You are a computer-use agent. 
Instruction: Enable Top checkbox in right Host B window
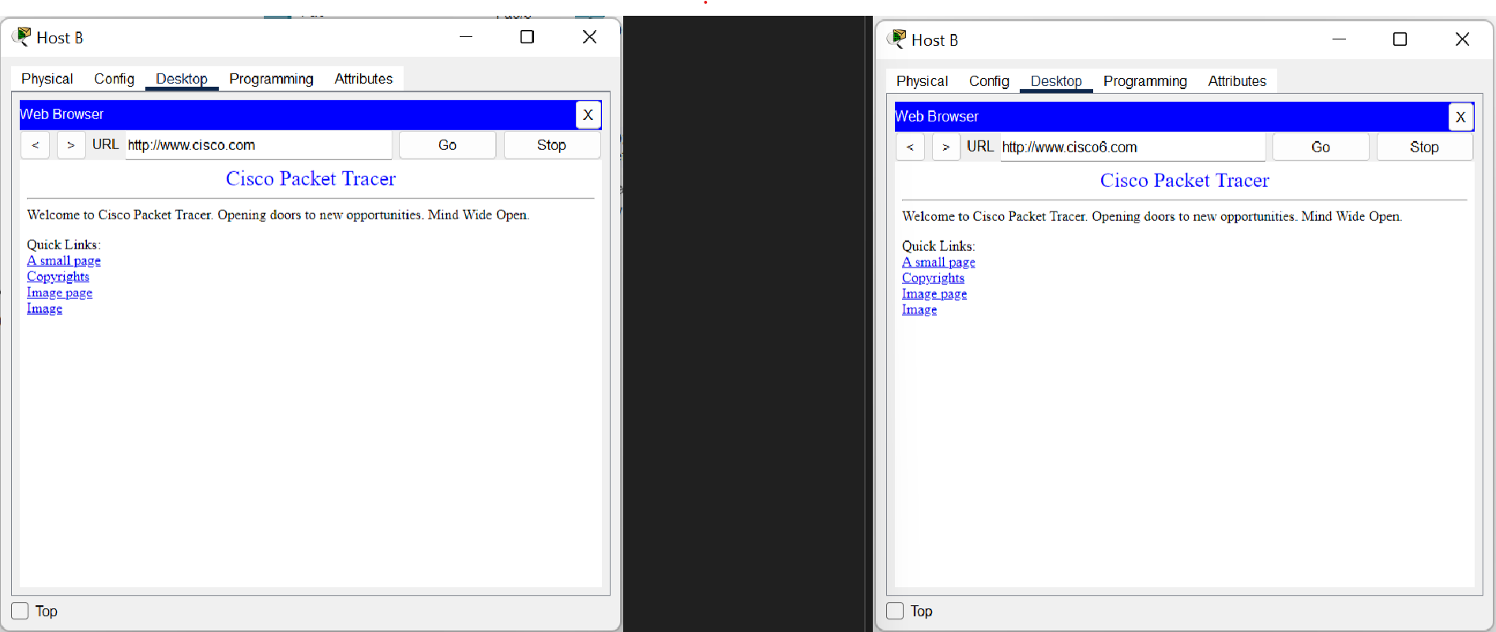coord(895,611)
